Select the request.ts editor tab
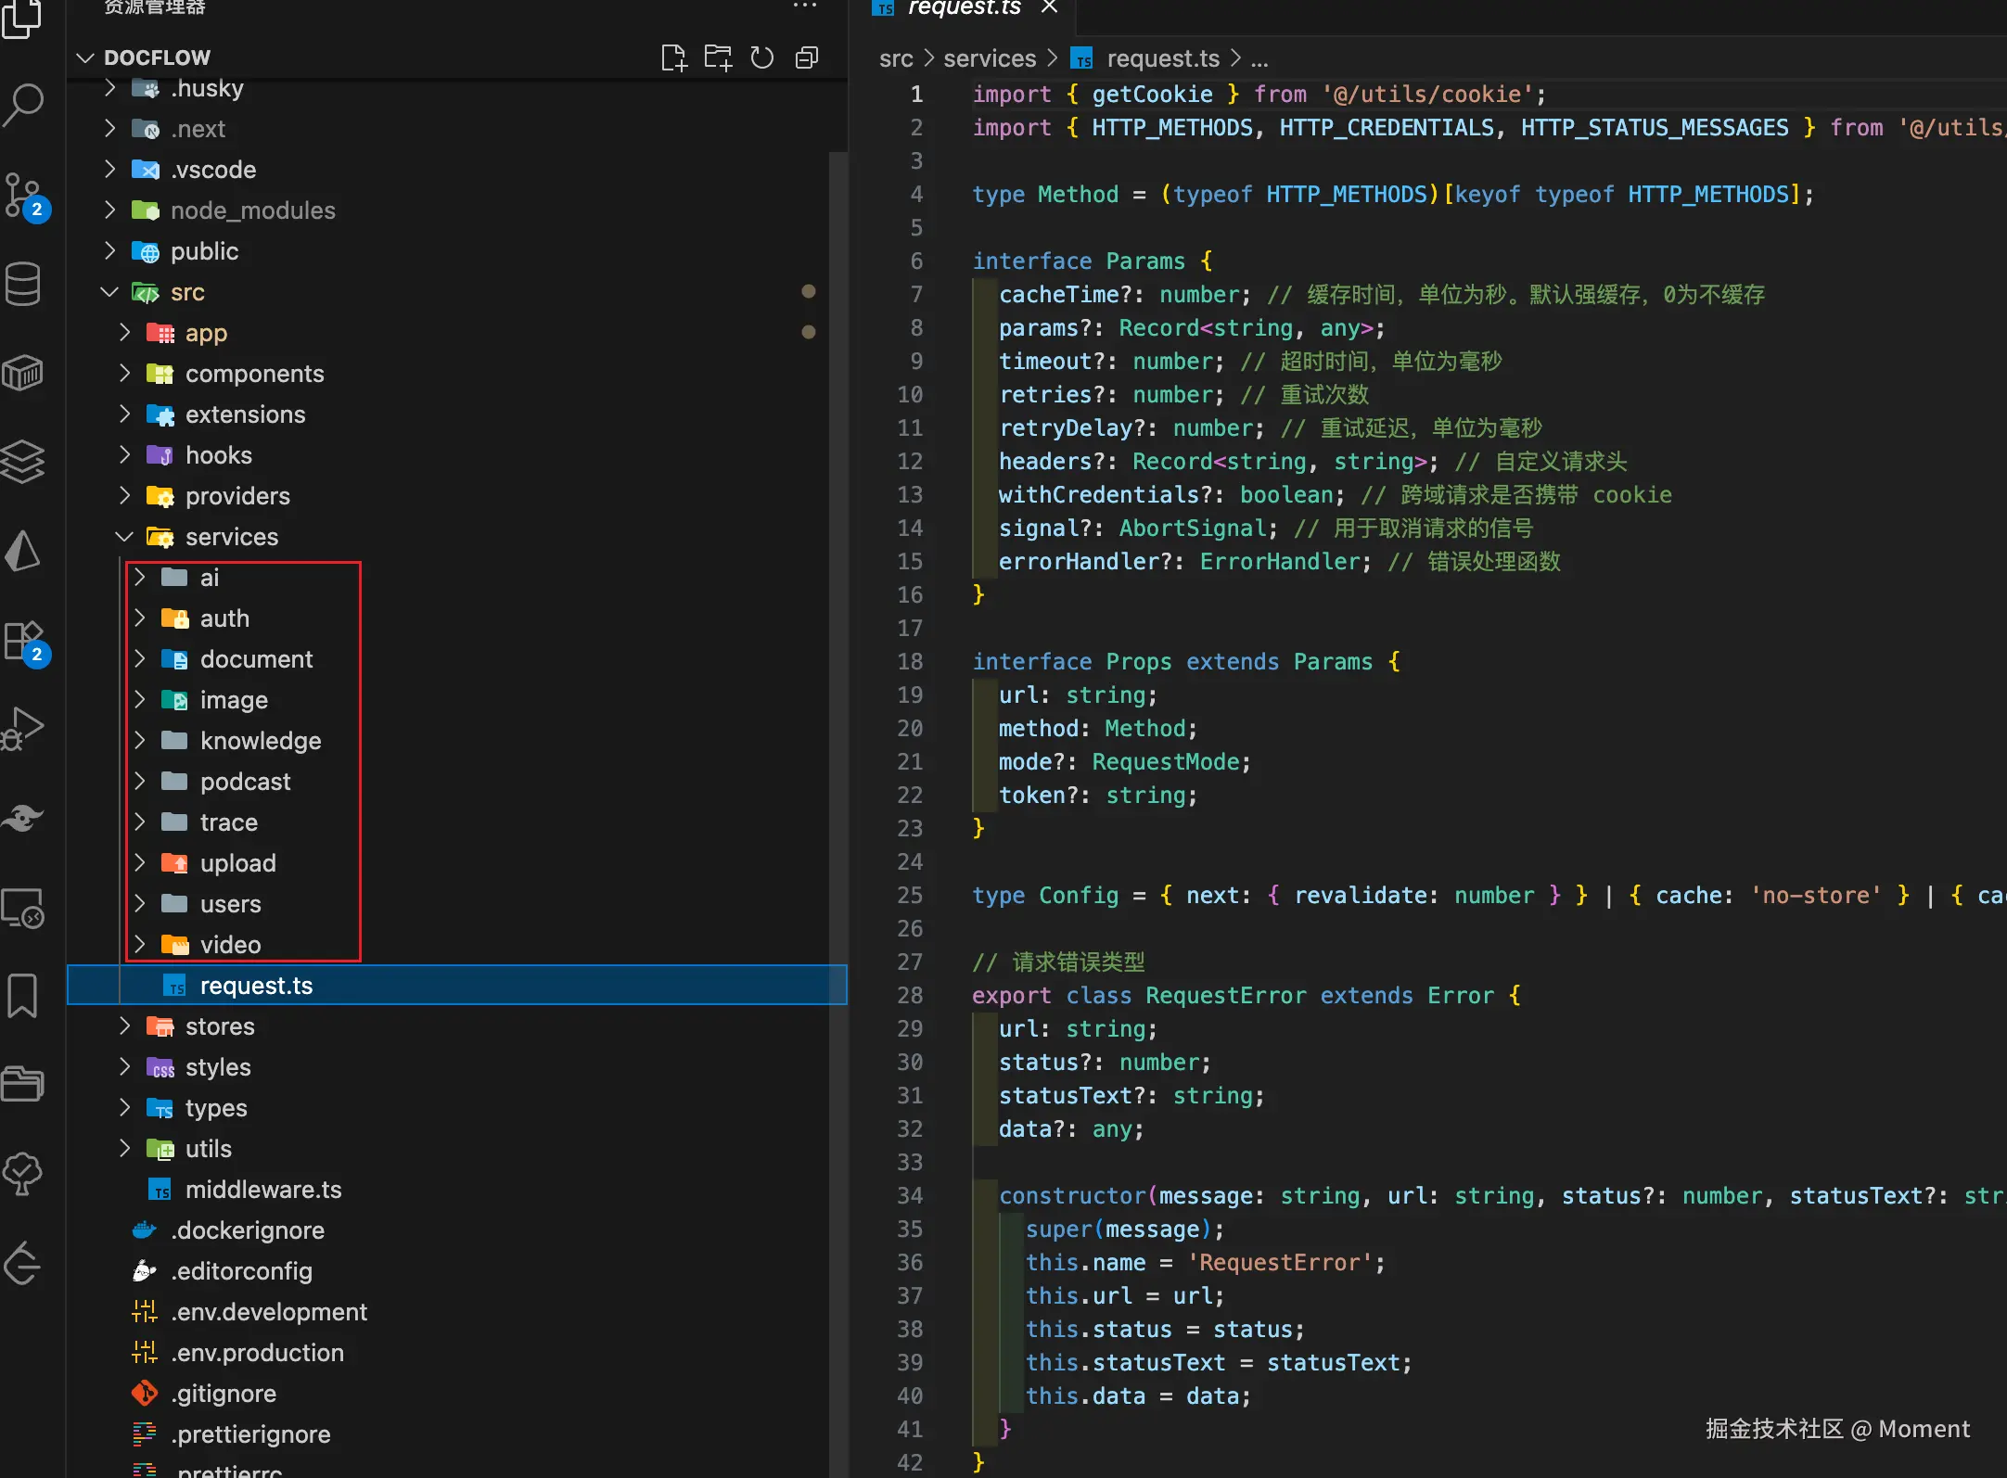The image size is (2007, 1478). click(963, 9)
